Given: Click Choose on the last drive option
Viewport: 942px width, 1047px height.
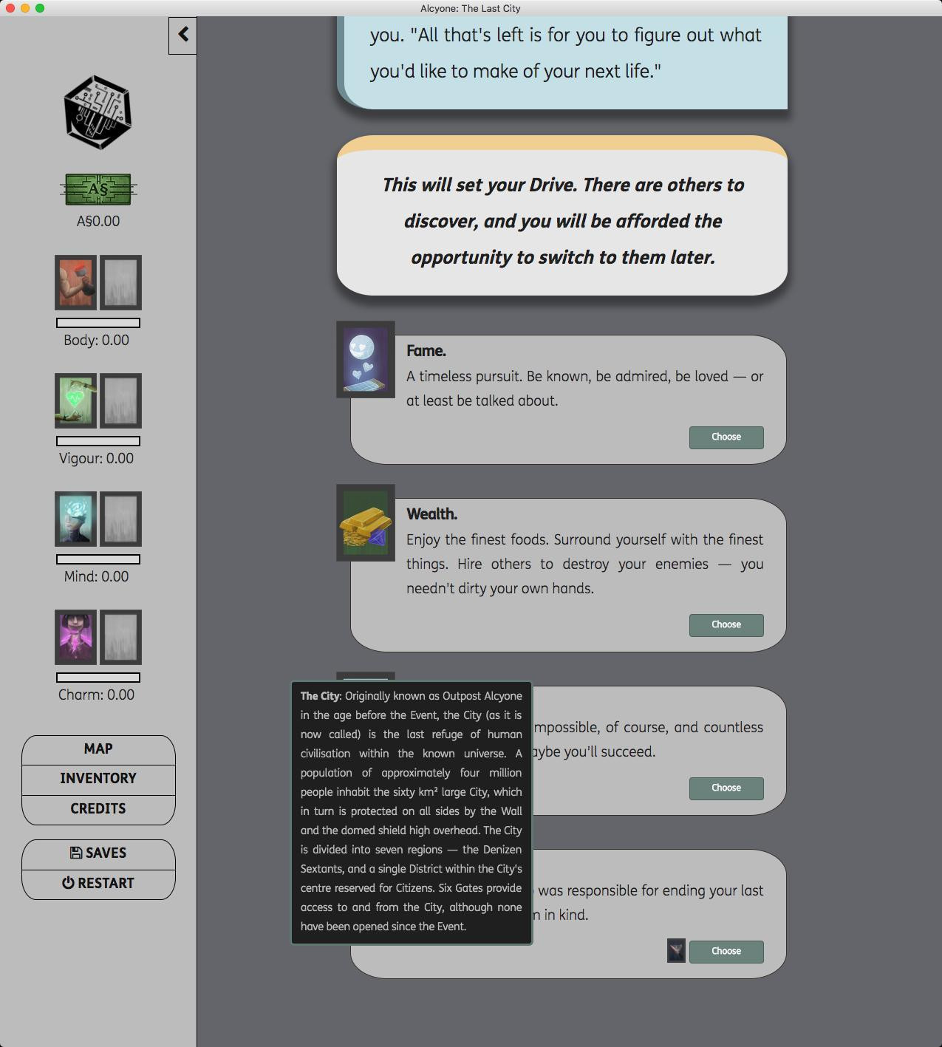Looking at the screenshot, I should click(726, 952).
